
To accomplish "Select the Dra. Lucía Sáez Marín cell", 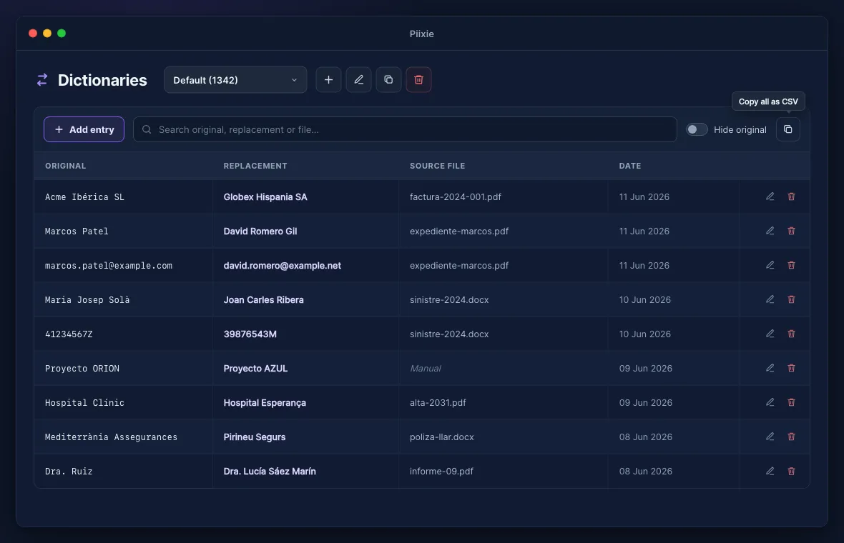I will [305, 471].
